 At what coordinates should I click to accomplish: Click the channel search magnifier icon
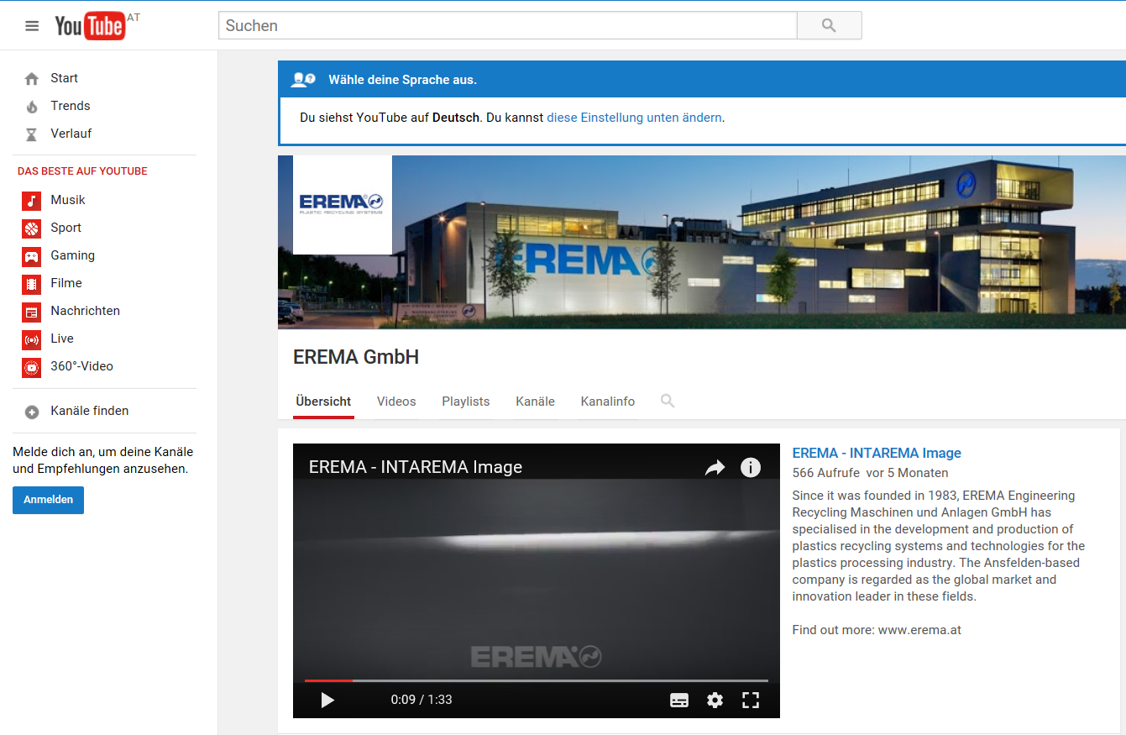[x=668, y=402]
